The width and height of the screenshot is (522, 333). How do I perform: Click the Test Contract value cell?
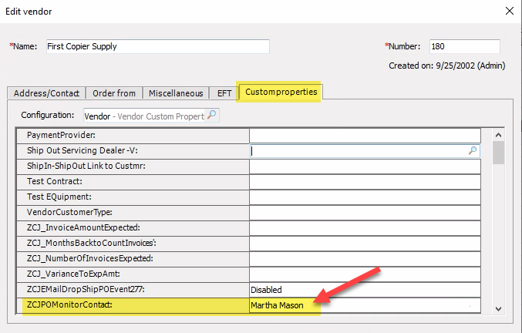[x=365, y=182]
